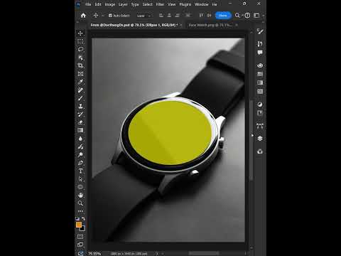Open the History panel icon
The height and width of the screenshot is (256, 341).
tap(260, 44)
